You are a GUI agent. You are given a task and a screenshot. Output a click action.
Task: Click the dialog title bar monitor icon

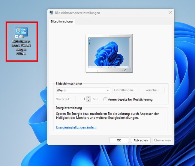click(x=51, y=13)
